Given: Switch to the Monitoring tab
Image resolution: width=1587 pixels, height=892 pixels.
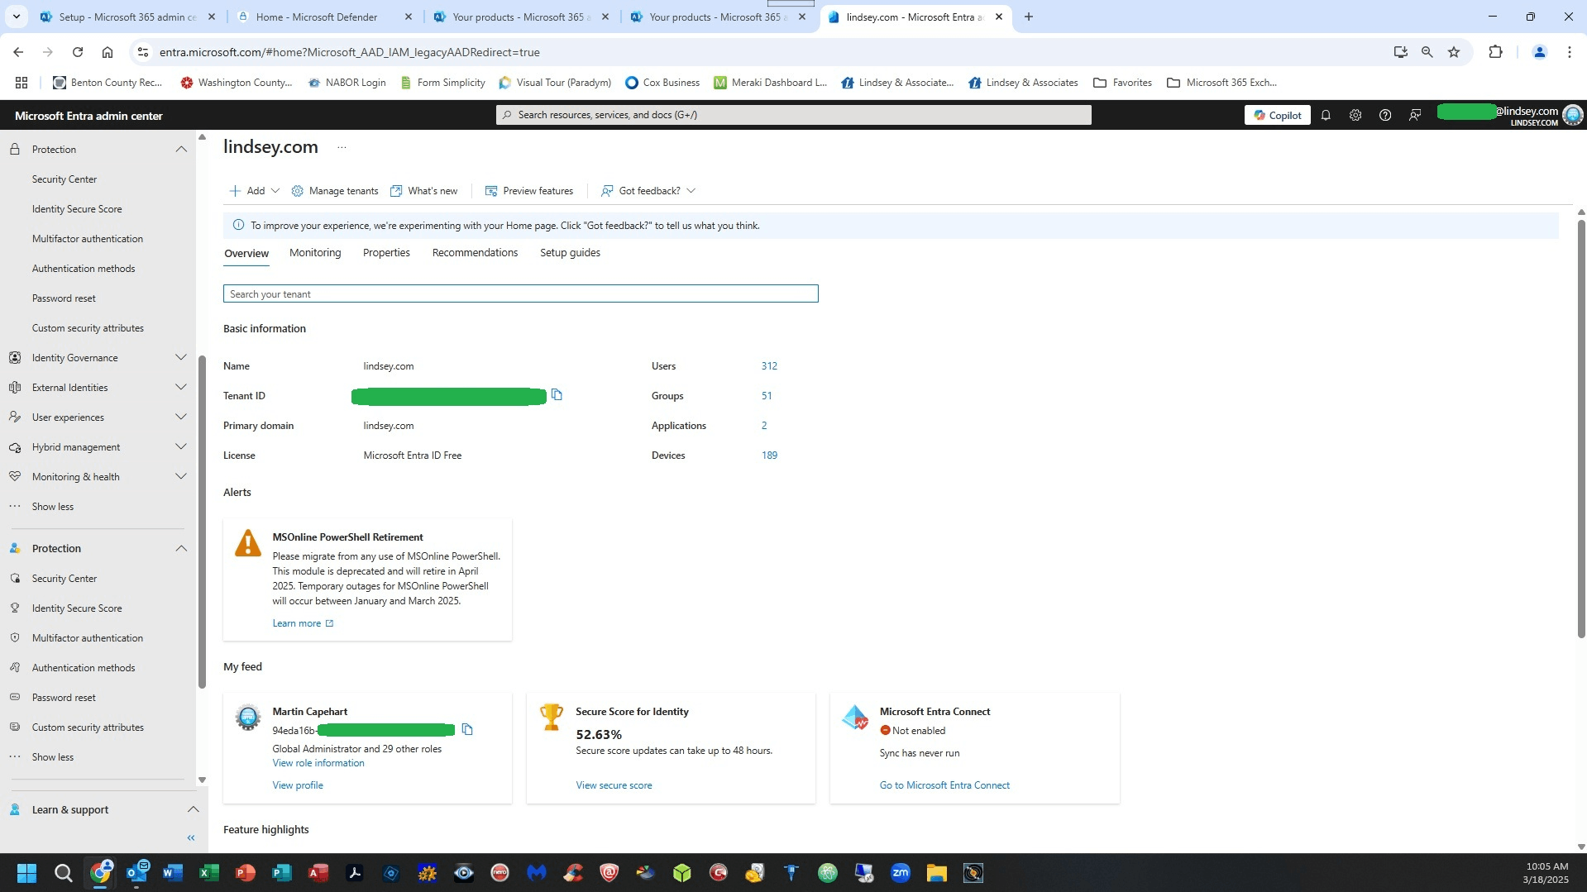Looking at the screenshot, I should [x=315, y=253].
